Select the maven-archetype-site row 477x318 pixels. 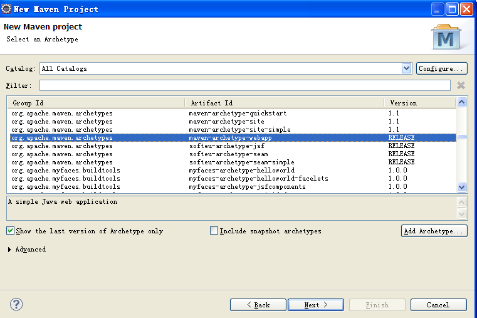pyautogui.click(x=233, y=122)
